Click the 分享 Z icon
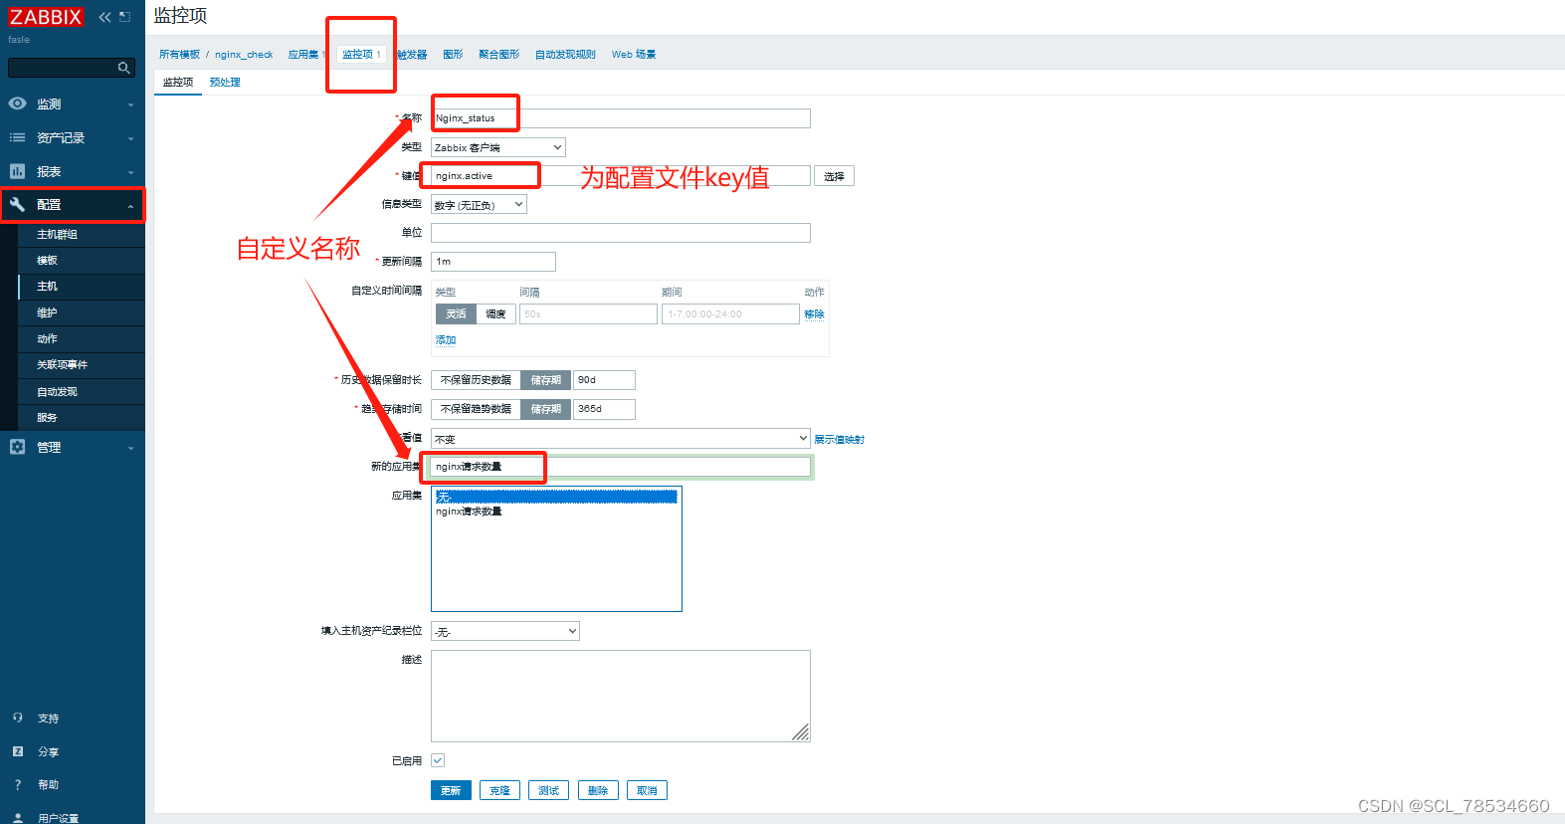 [x=18, y=751]
